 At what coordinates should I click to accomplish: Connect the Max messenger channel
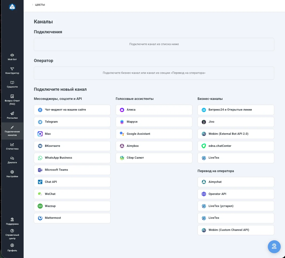tap(72, 134)
